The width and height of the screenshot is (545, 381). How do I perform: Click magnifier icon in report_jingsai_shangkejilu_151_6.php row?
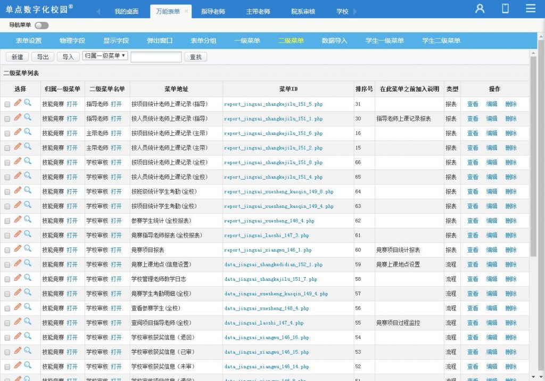[x=28, y=132]
